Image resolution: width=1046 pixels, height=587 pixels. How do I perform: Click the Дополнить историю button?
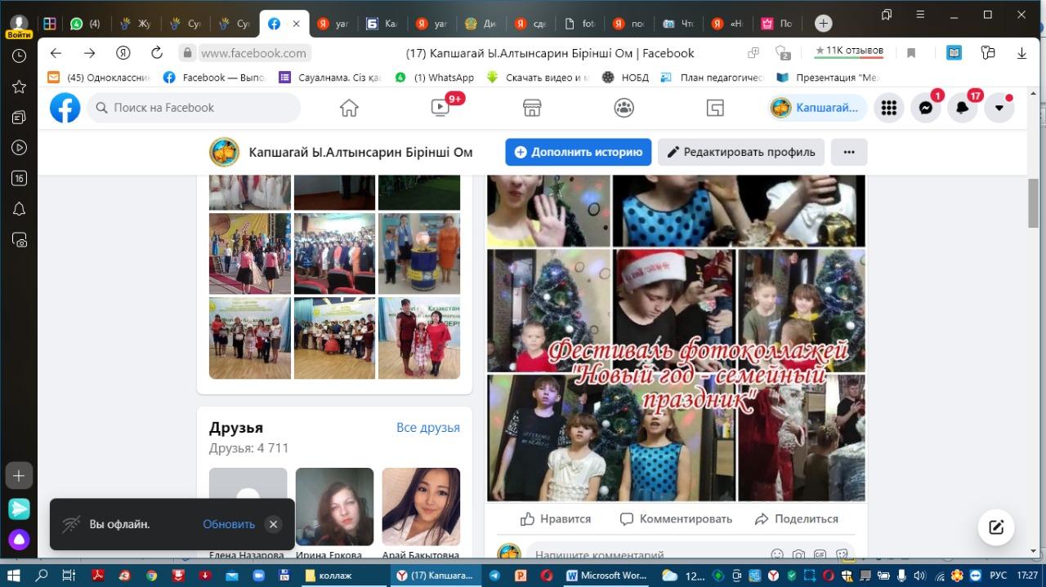(x=578, y=152)
